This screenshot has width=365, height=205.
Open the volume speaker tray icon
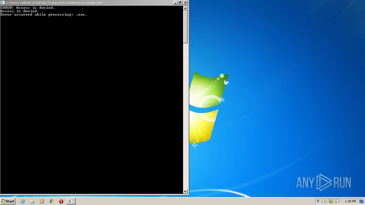click(x=324, y=201)
